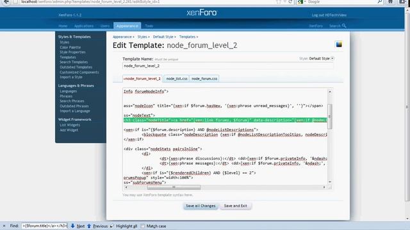
Task: Open Phrases in the sidebar
Action: [66, 96]
